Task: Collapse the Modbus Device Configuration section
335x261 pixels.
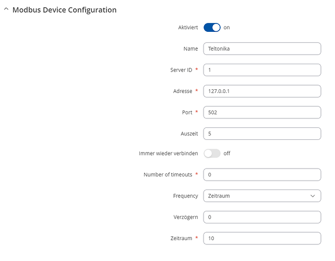Action: coord(6,9)
